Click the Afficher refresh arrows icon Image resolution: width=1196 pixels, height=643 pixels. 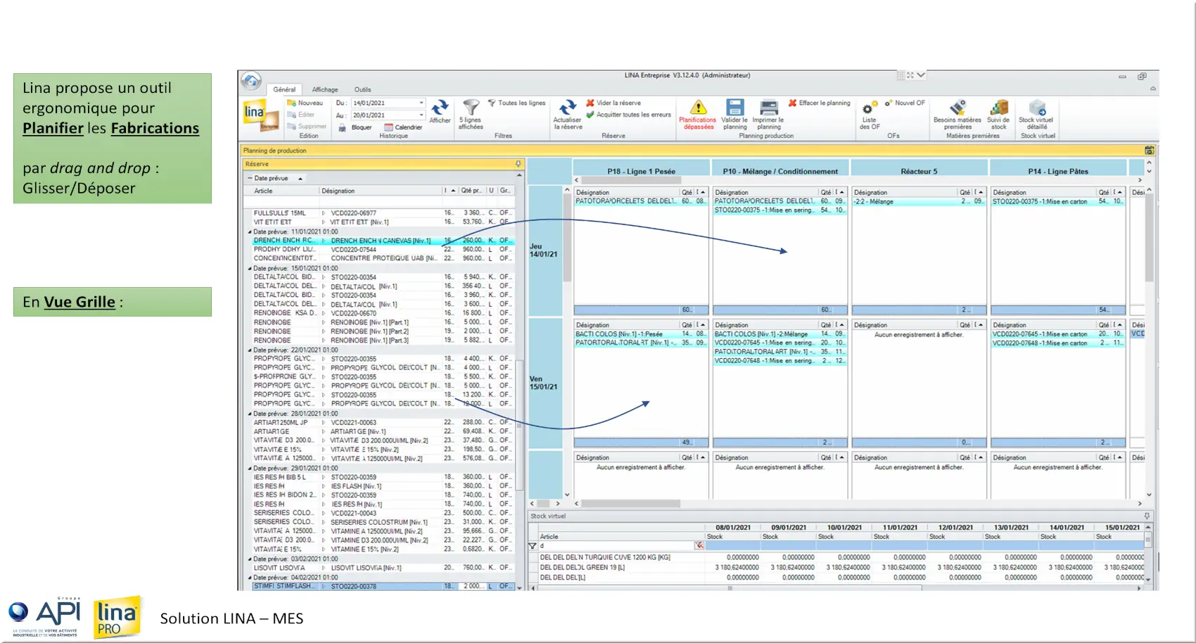[440, 107]
